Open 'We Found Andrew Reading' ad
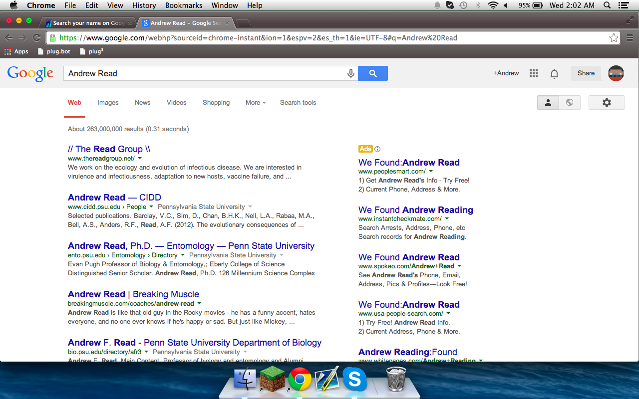Screen dimensions: 639x399 416,210
